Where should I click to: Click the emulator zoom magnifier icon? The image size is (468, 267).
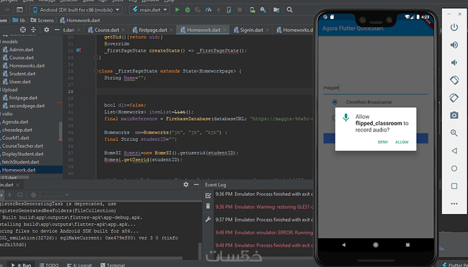click(454, 133)
